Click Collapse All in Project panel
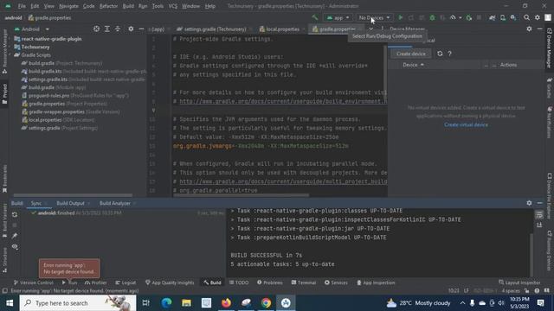 point(118,29)
